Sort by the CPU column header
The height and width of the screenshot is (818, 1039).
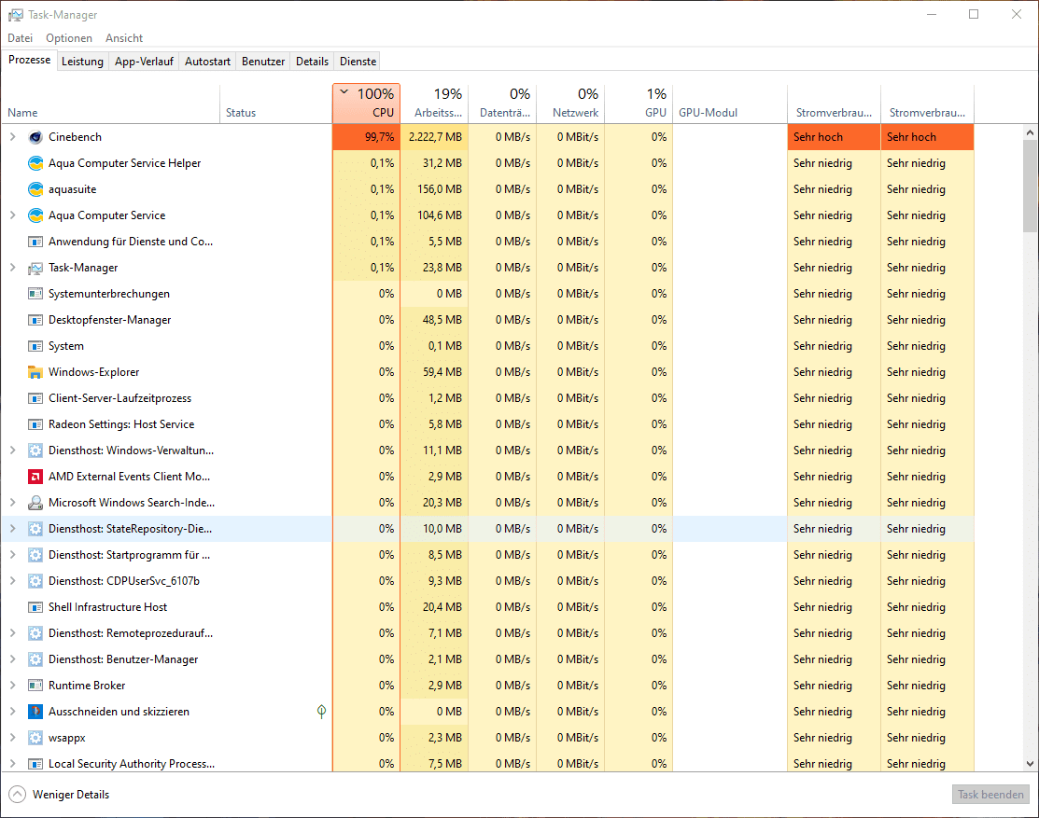367,104
